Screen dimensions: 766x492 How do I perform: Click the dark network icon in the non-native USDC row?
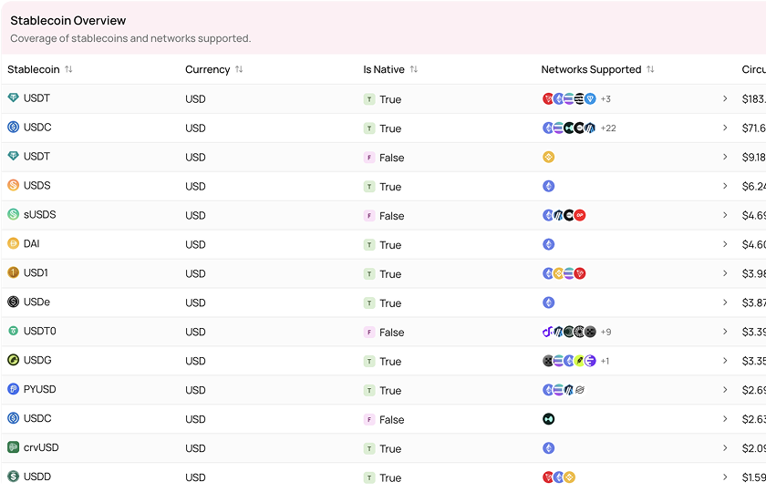click(x=549, y=419)
